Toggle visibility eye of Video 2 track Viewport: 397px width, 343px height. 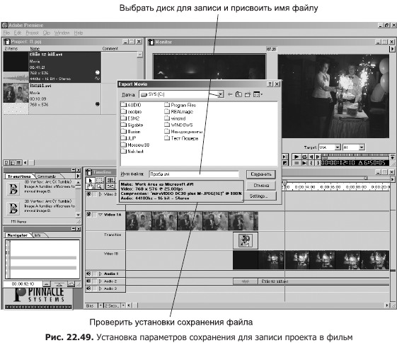click(x=89, y=194)
